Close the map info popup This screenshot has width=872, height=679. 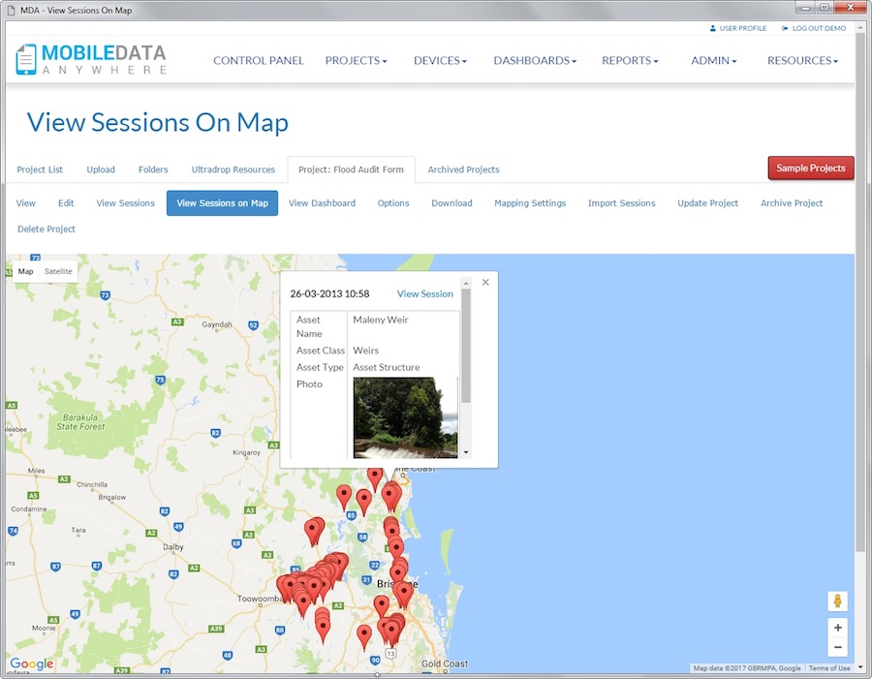485,282
